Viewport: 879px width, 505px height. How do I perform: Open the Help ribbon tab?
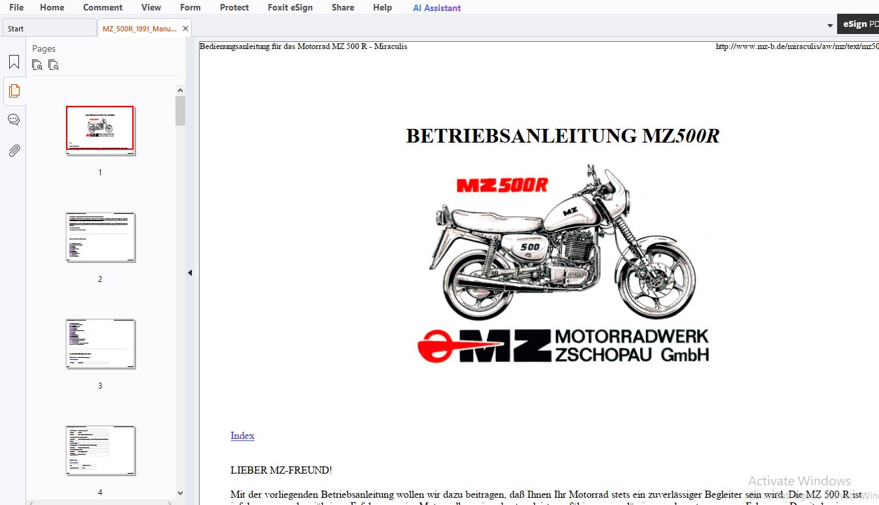(x=382, y=8)
